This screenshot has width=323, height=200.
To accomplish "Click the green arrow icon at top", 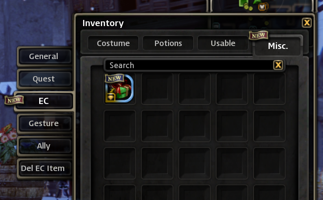I will [257, 2].
